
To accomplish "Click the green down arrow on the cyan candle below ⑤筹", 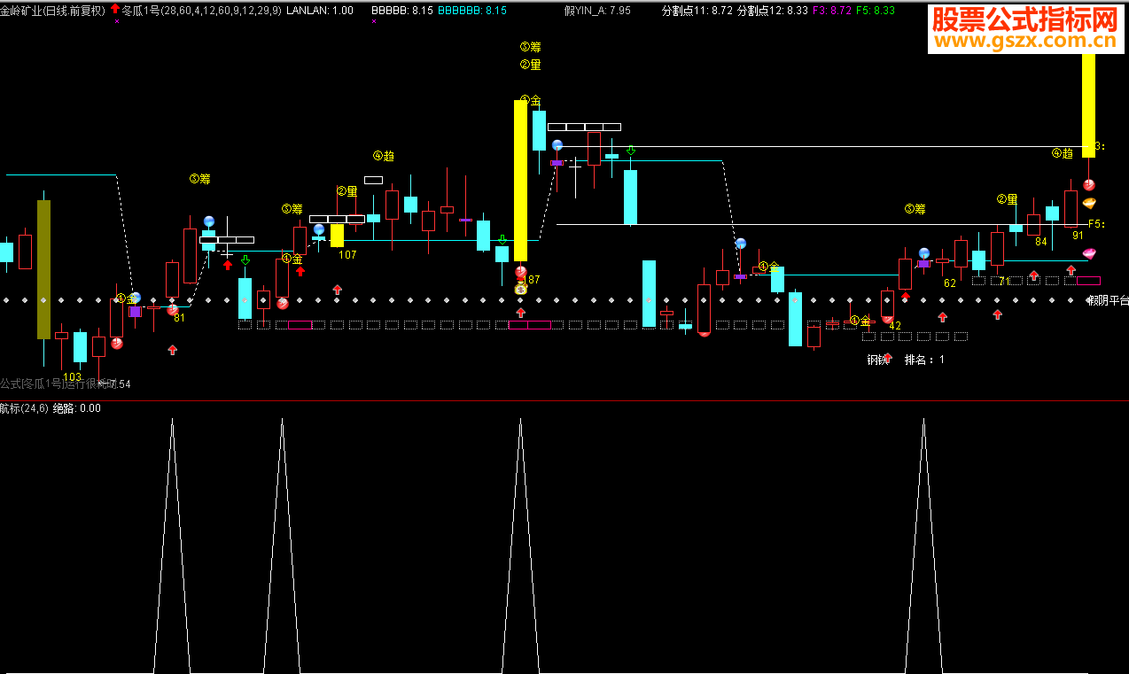I will 245,260.
